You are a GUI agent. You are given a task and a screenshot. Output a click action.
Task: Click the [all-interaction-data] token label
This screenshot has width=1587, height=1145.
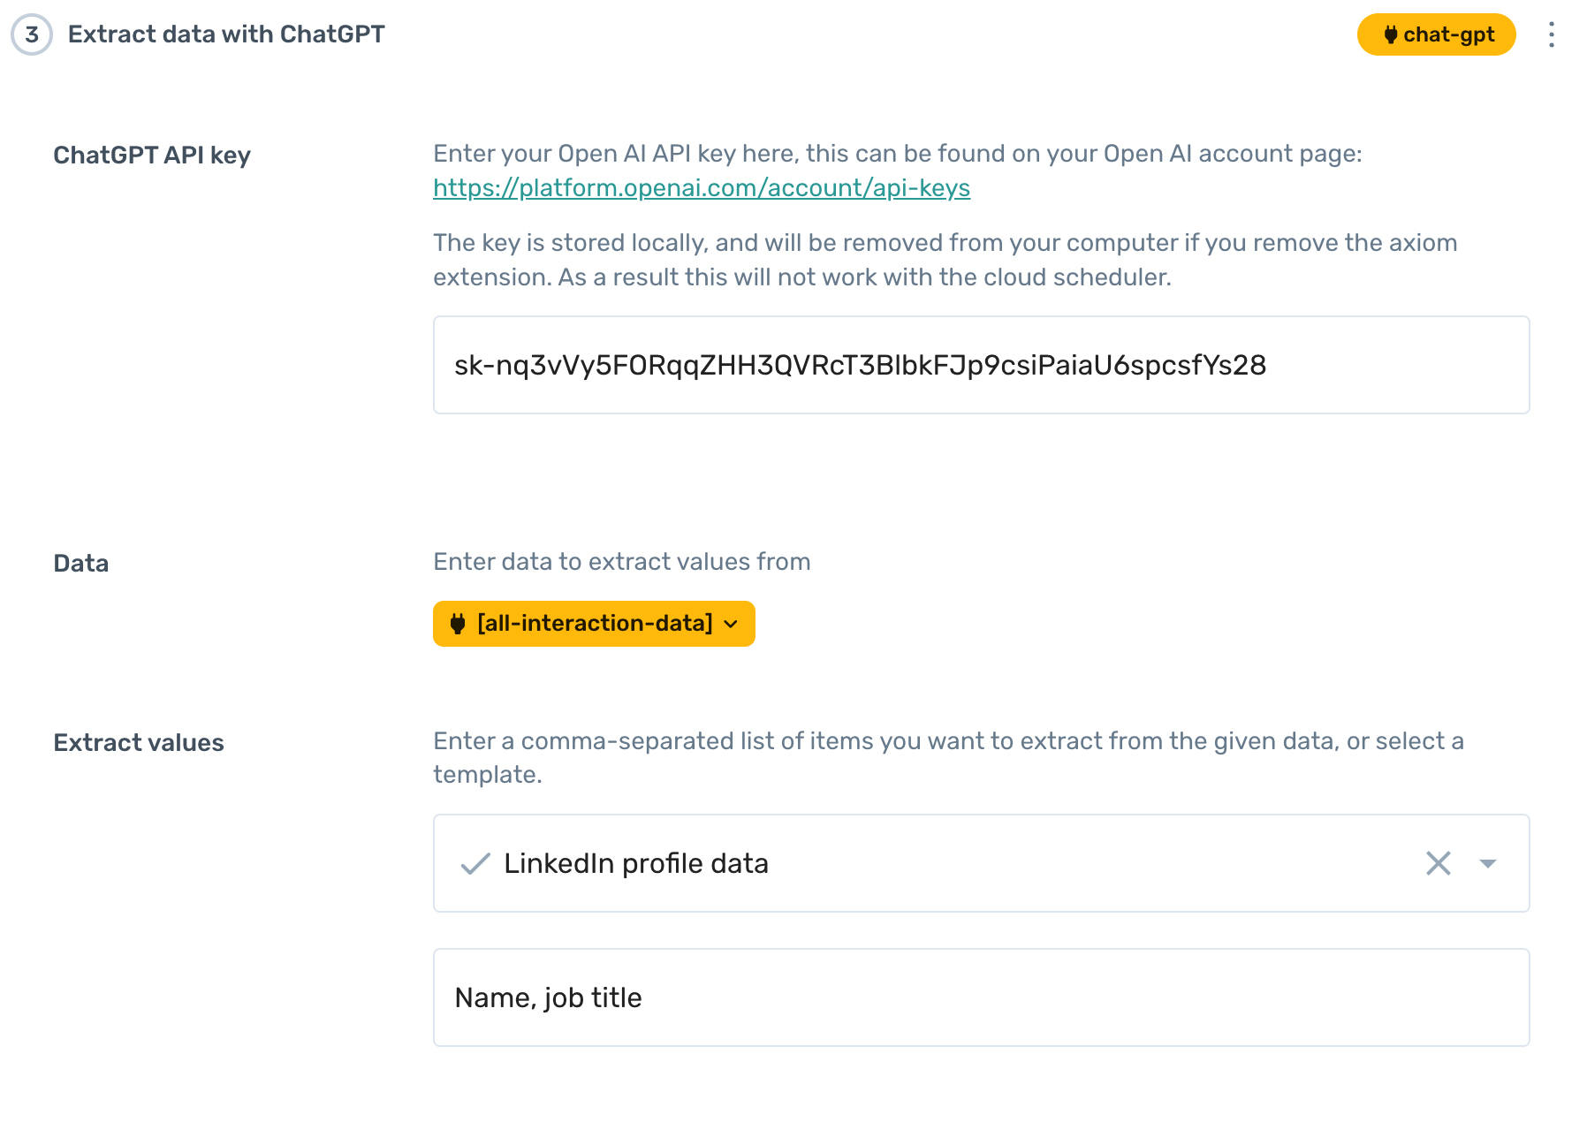tap(595, 624)
